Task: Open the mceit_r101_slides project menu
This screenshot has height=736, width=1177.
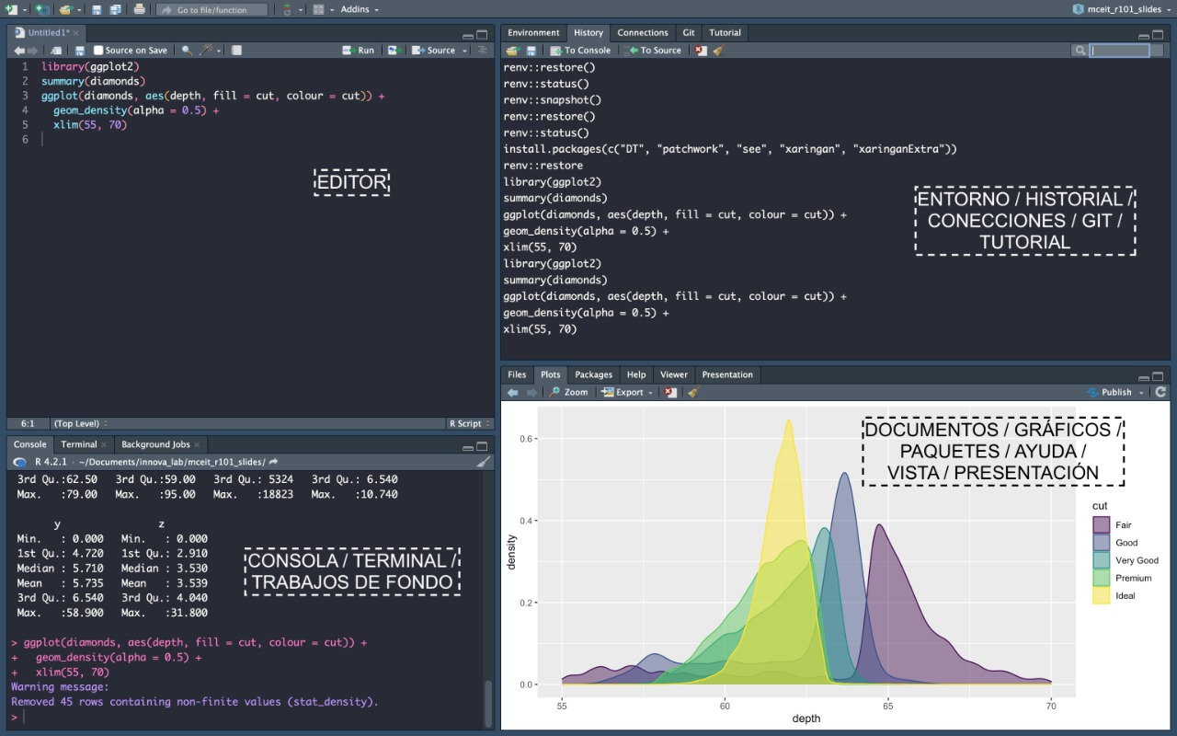Action: 1122,9
